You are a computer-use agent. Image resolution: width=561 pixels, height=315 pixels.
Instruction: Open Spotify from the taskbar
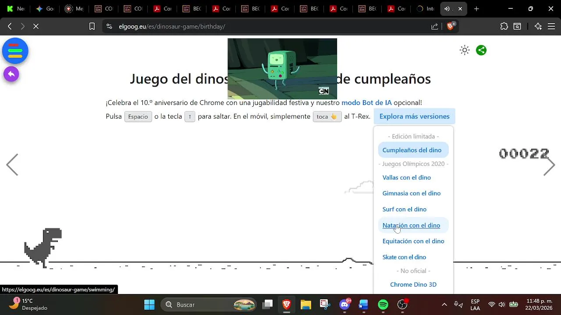383,304
